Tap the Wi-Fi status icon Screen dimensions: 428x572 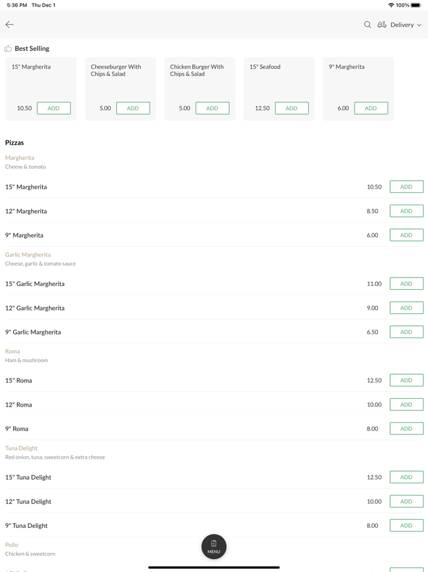[391, 5]
